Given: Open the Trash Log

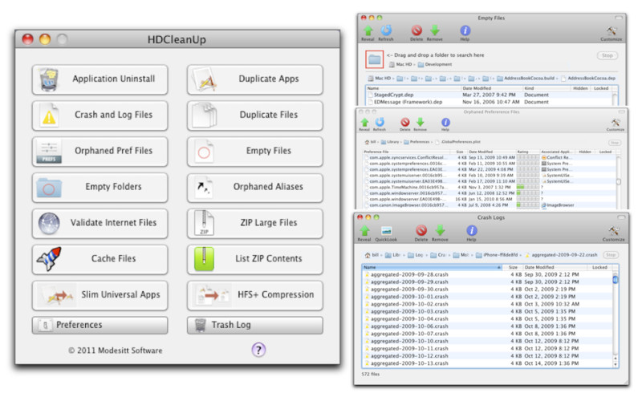Looking at the screenshot, I should [254, 325].
